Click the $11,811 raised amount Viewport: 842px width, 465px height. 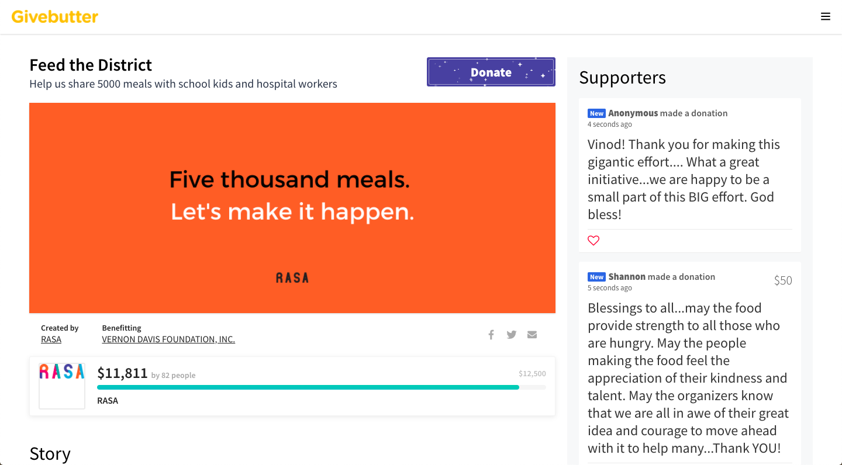pyautogui.click(x=122, y=373)
